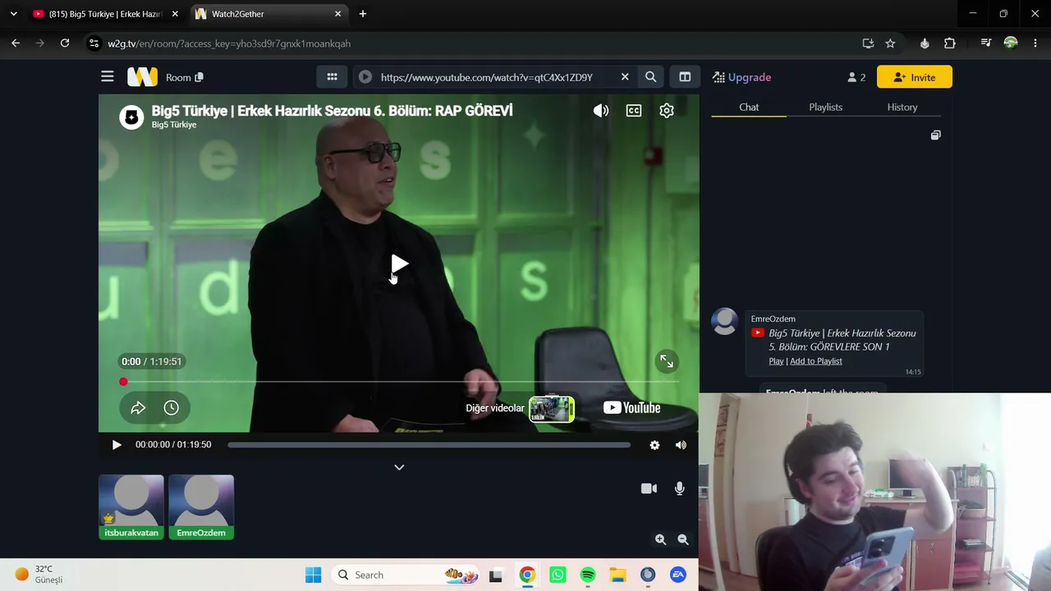This screenshot has width=1051, height=591.
Task: Click the Watch2Gether logo
Action: pyautogui.click(x=142, y=77)
